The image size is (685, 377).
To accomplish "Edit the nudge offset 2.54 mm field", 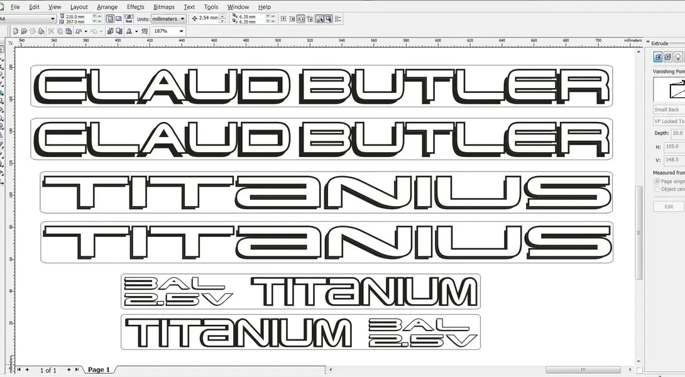I will click(x=208, y=18).
